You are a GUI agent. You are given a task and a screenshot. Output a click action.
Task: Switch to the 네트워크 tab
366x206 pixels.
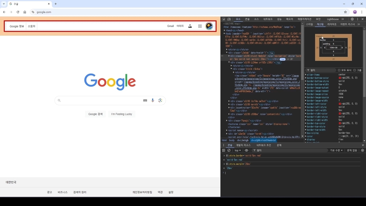[x=268, y=19]
